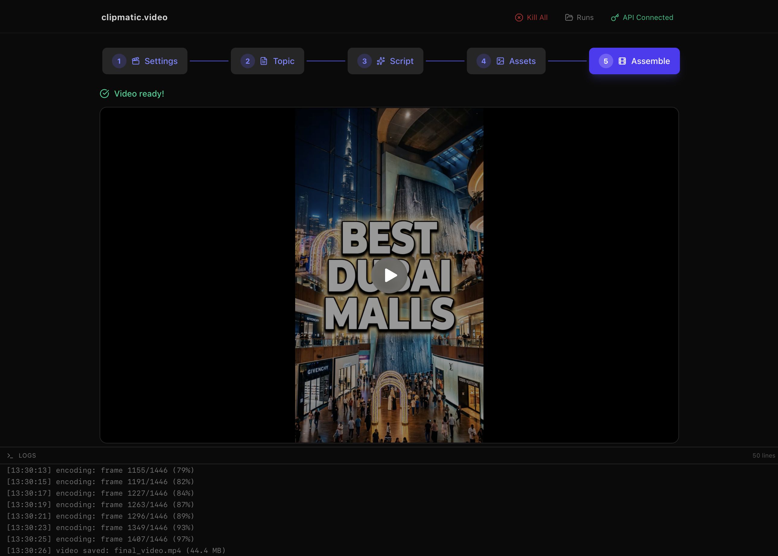Click the Settings clapperboard icon
The image size is (778, 556).
(136, 61)
